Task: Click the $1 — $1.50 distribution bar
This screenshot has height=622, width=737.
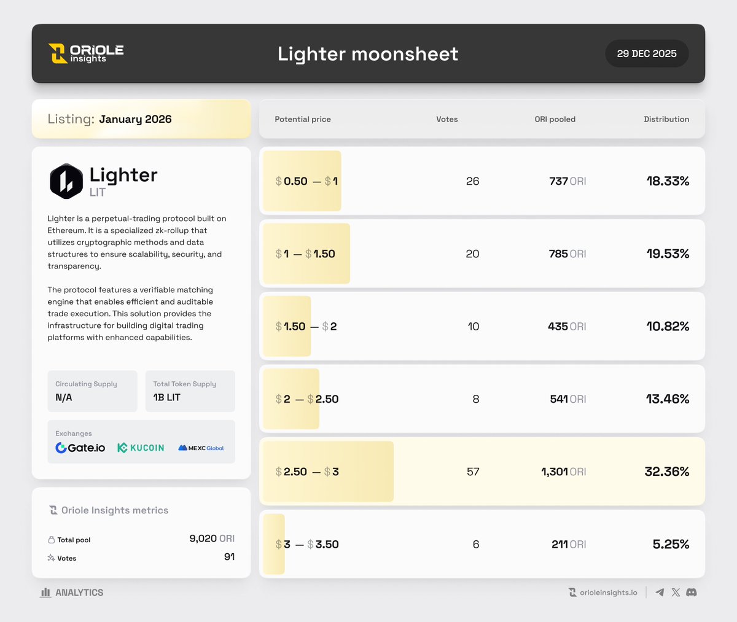Action: click(x=305, y=254)
